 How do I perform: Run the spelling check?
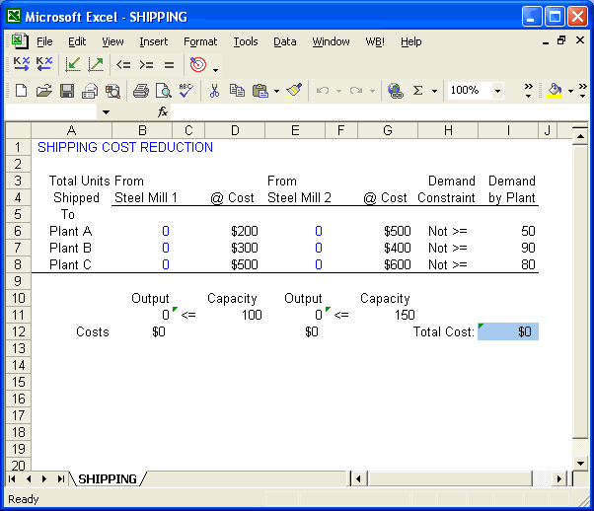point(186,90)
